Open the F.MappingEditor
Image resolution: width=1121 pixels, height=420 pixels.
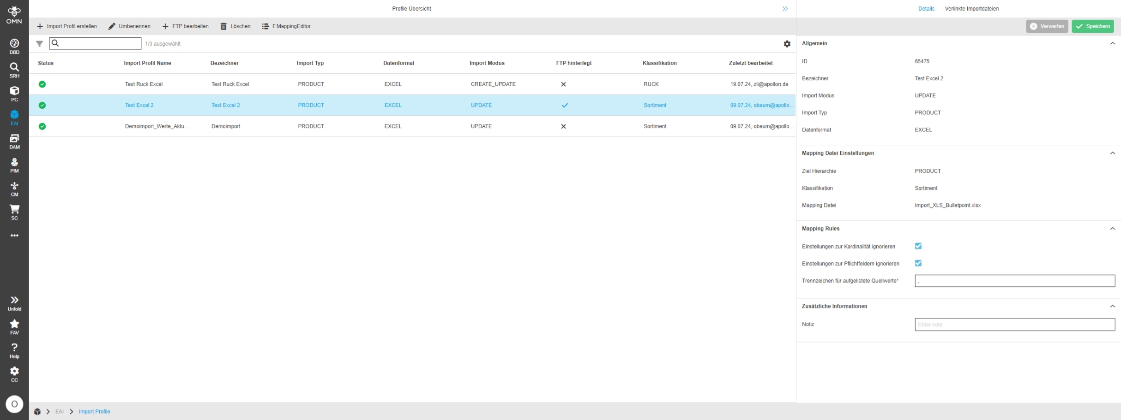286,26
